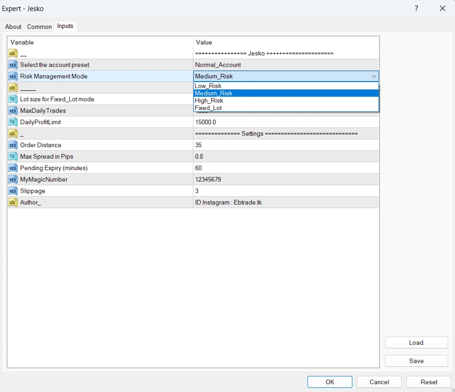The height and width of the screenshot is (392, 455).
Task: Click the double icon beside DailyProfitLimit
Action: 13,122
